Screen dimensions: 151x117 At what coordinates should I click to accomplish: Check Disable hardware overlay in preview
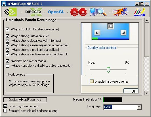click(x=92, y=81)
